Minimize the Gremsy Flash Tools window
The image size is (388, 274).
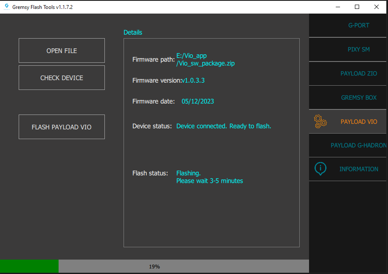pos(338,7)
